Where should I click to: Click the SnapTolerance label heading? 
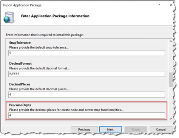pyautogui.click(x=20, y=43)
